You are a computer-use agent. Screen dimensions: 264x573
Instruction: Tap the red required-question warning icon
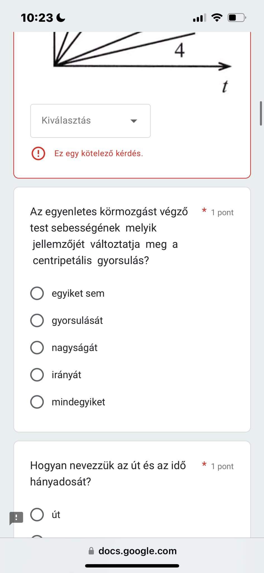click(38, 153)
